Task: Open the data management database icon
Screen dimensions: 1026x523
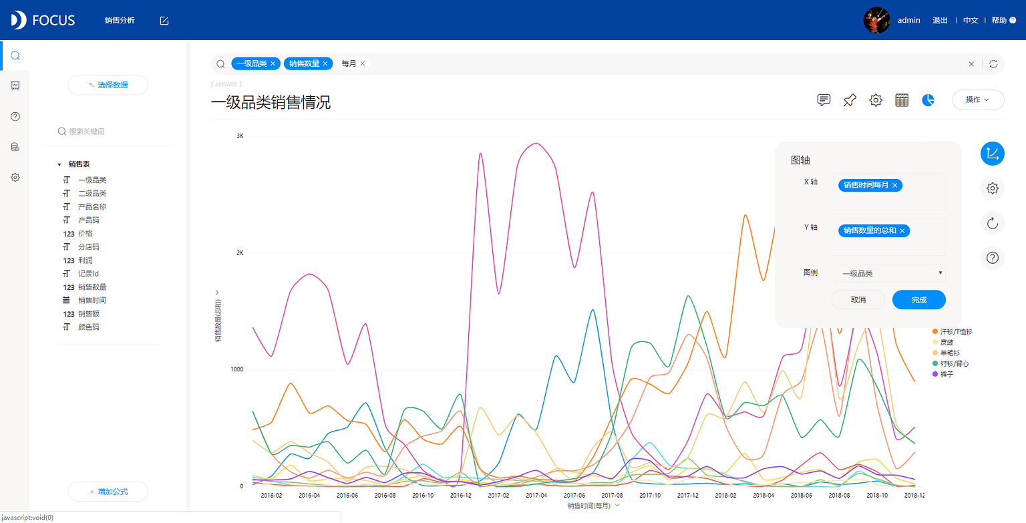Action: point(15,147)
